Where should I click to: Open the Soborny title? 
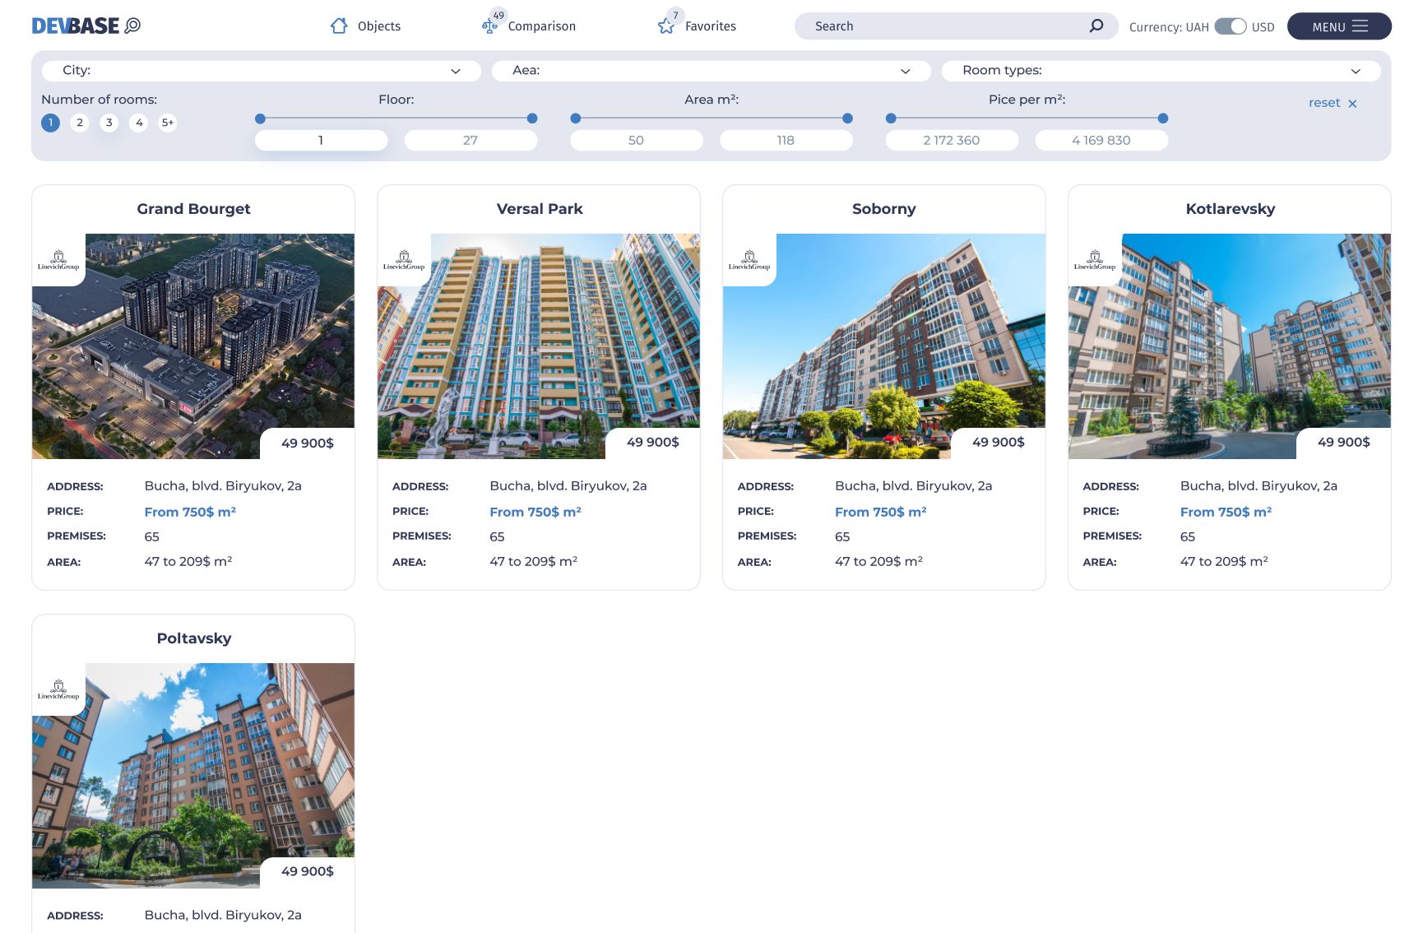click(x=884, y=209)
